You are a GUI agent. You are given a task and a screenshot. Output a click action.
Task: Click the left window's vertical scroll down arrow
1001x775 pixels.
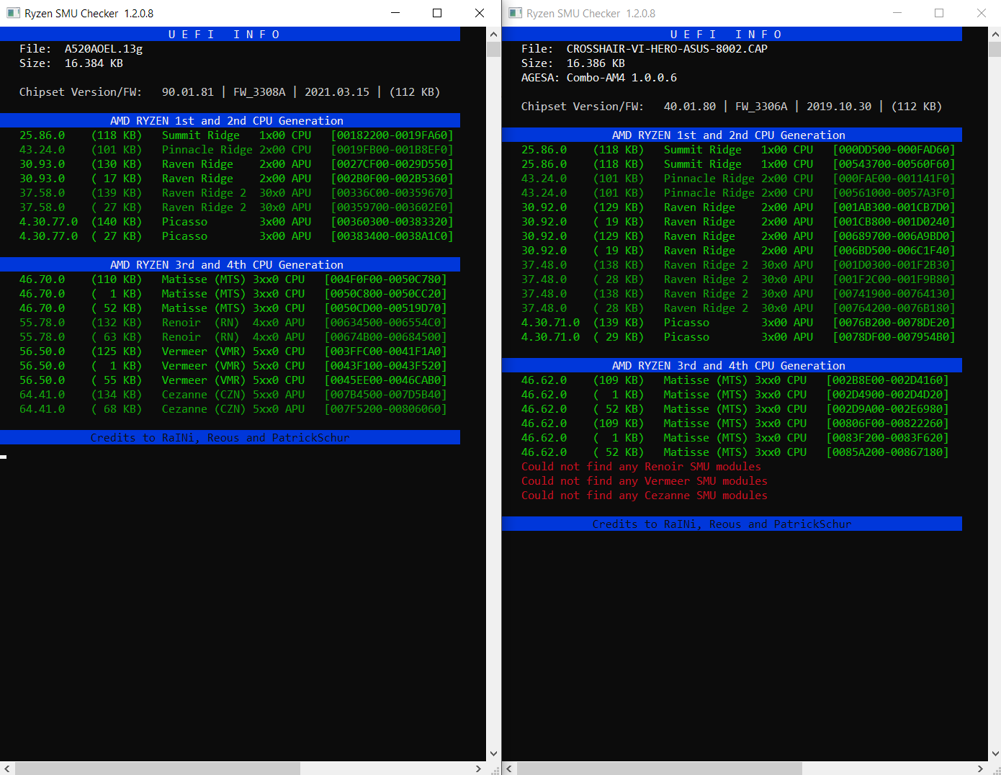click(493, 754)
